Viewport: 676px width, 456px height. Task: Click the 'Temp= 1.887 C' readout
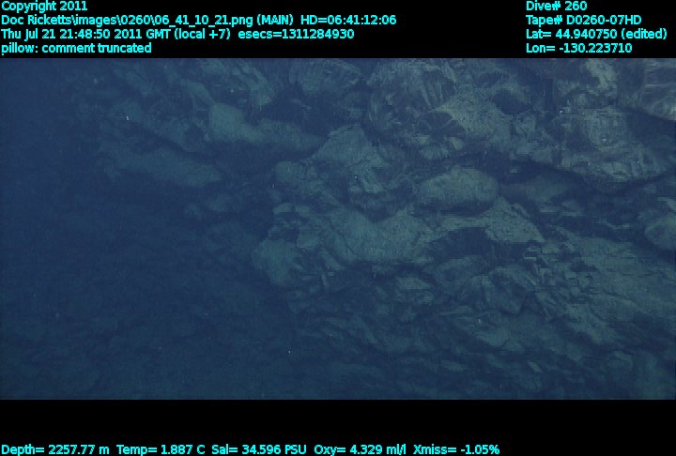(161, 450)
